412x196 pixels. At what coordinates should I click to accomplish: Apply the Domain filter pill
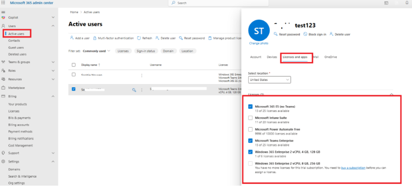[x=168, y=51]
